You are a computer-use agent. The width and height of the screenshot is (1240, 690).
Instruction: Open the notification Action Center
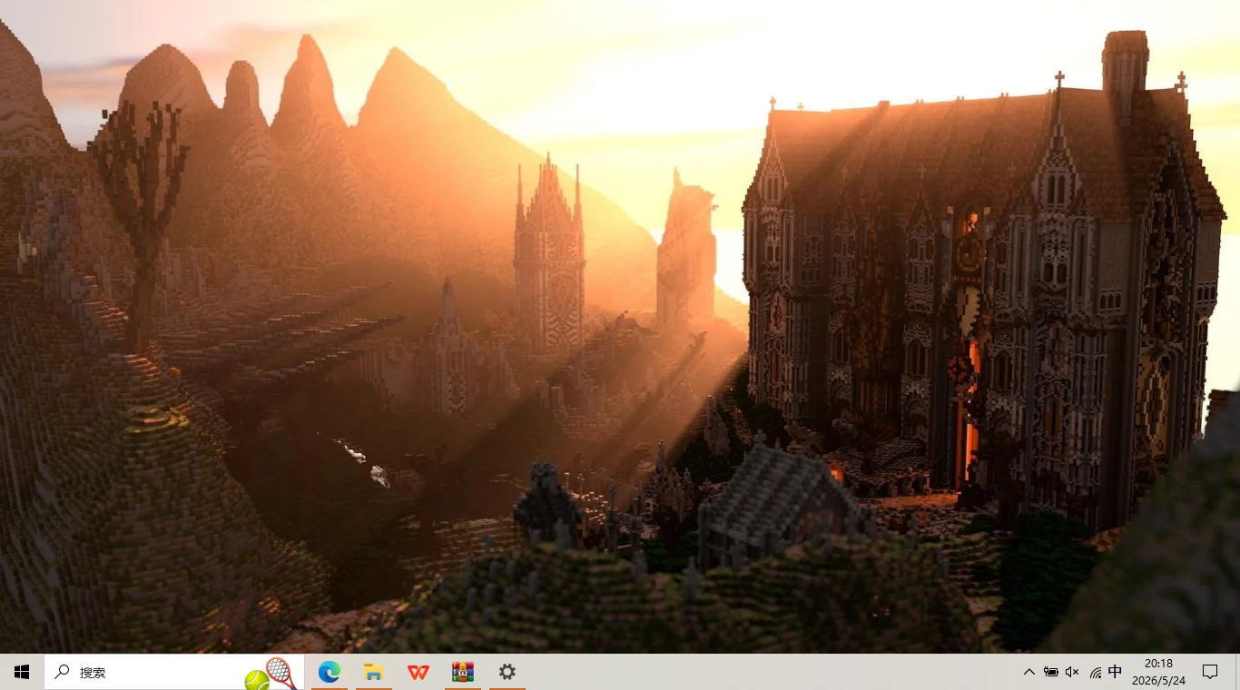point(1210,672)
